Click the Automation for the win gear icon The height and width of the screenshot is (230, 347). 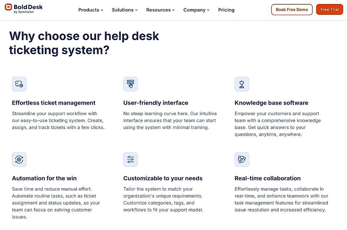19,159
